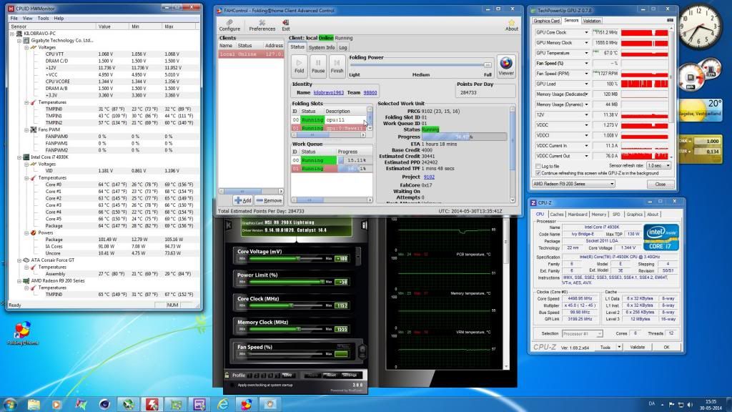Click the weather gadget showing 20°

701,111
